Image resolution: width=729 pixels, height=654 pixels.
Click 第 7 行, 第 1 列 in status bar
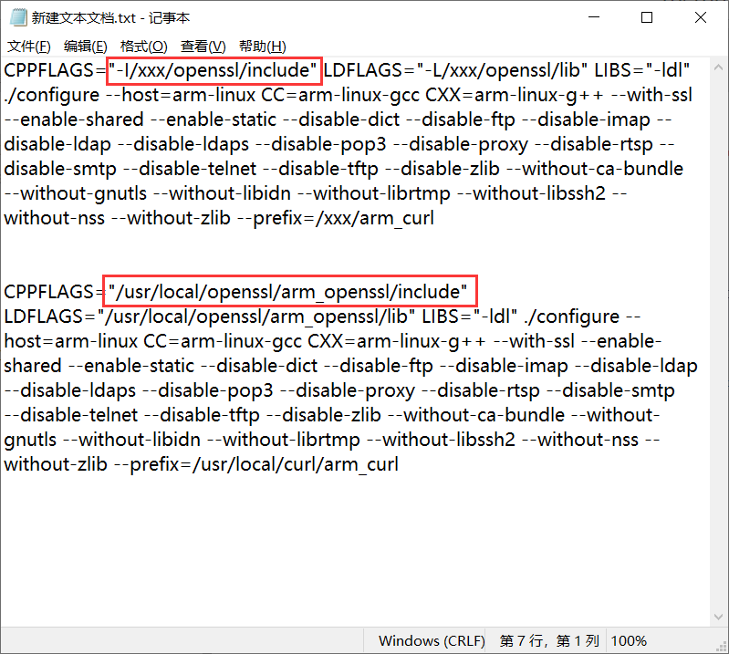pos(548,641)
